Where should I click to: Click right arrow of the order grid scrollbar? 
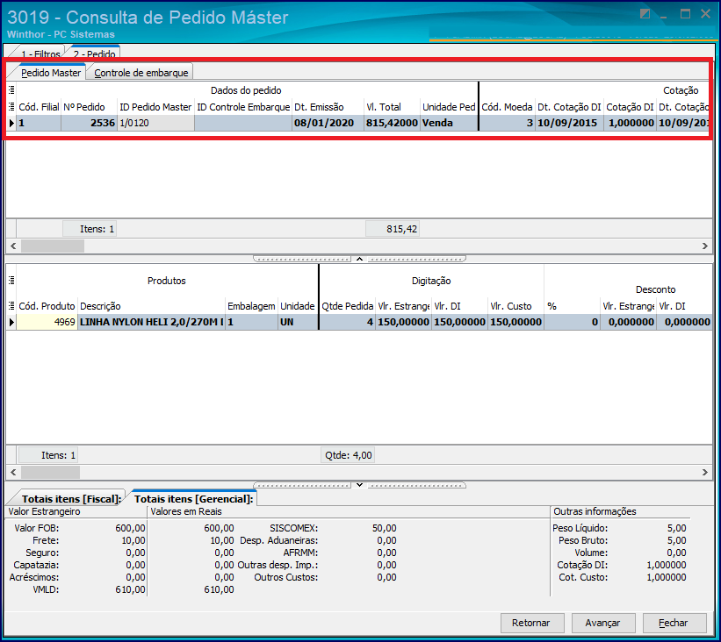705,246
